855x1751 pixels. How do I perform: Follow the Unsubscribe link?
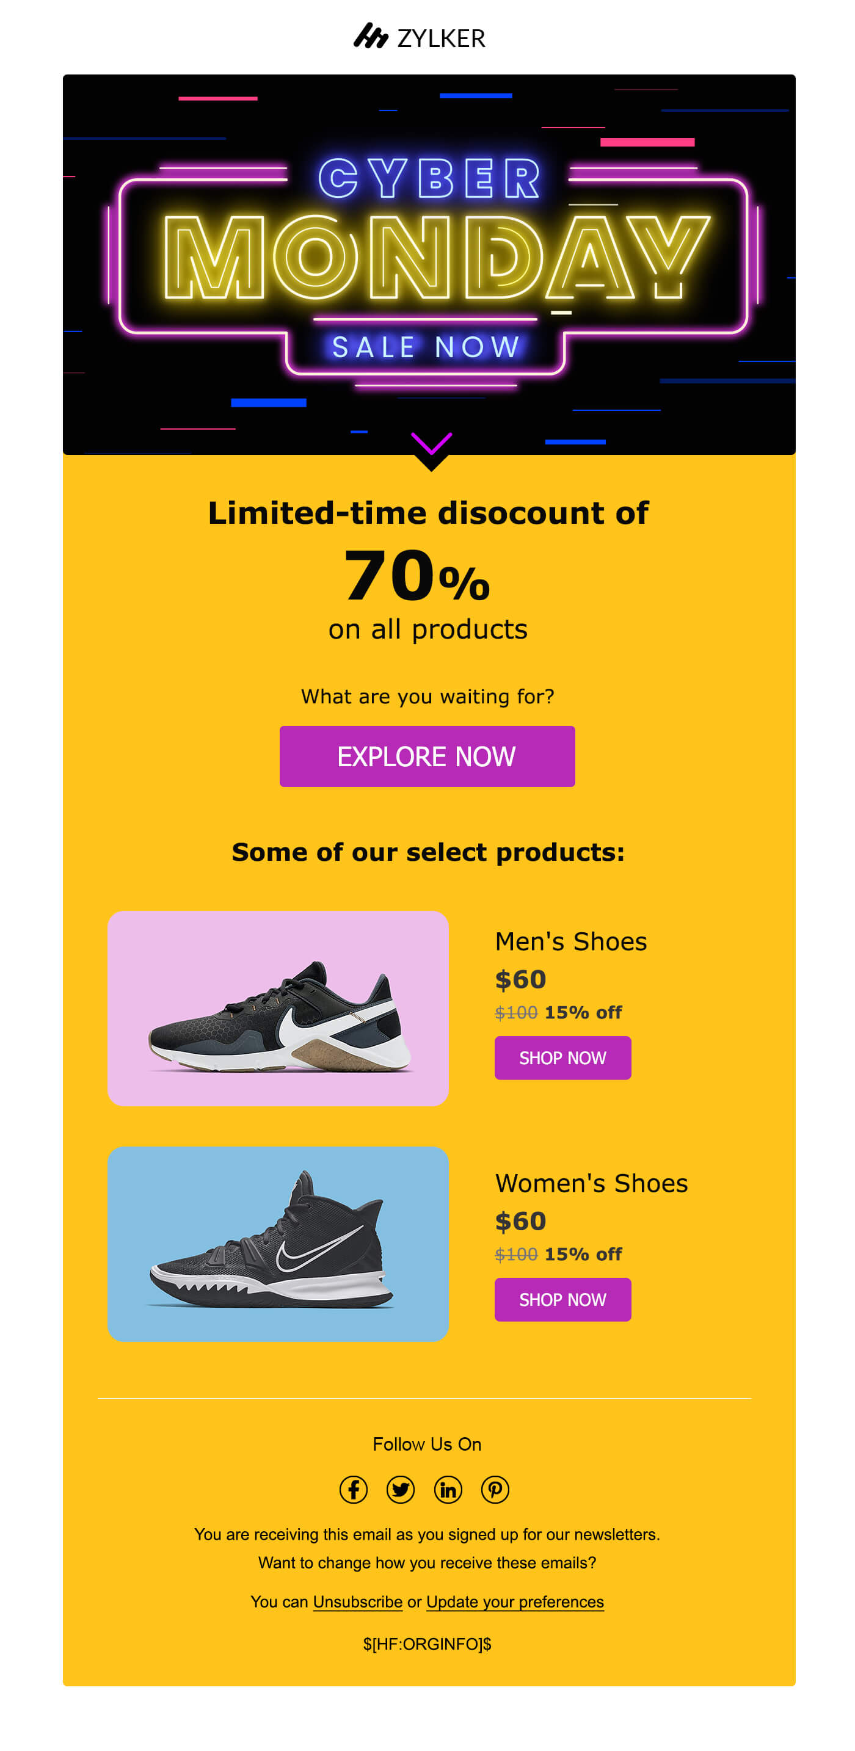click(357, 1601)
